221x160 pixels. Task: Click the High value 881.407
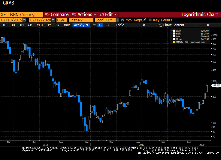(x=205, y=34)
